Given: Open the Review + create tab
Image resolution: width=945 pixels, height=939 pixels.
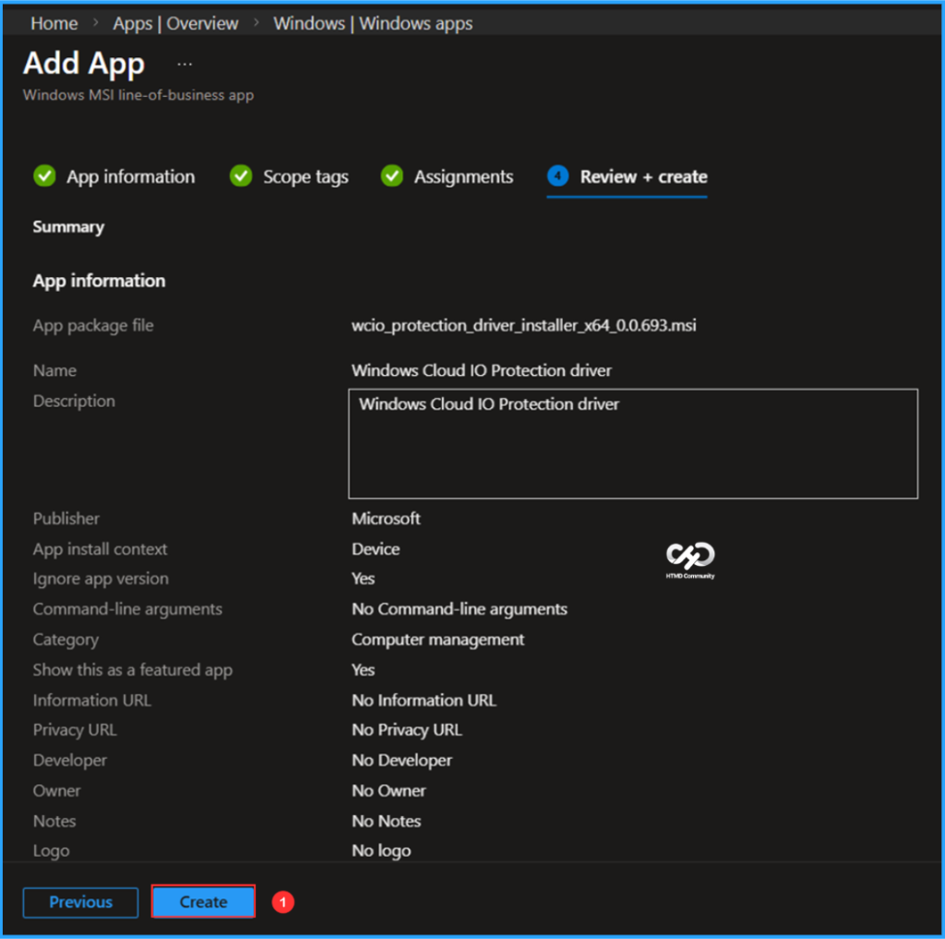Looking at the screenshot, I should [642, 176].
